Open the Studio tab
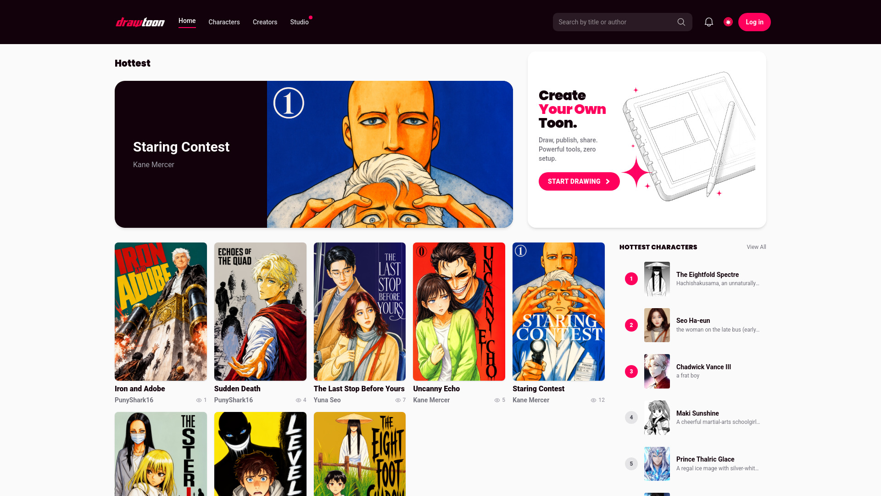The width and height of the screenshot is (881, 496). tap(299, 22)
